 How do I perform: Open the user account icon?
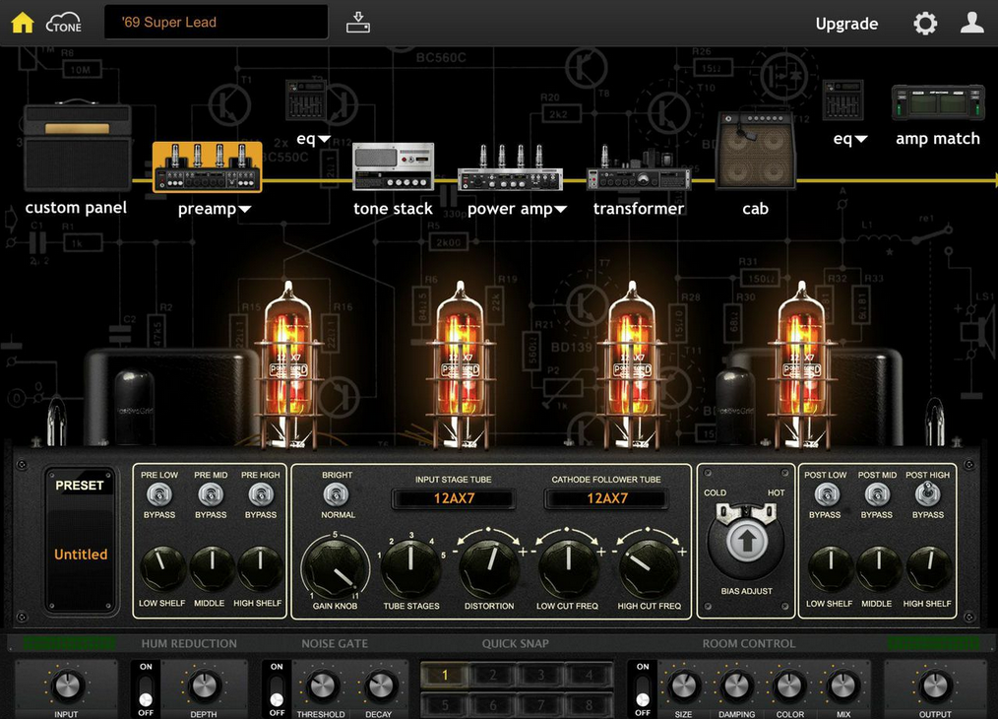[x=971, y=23]
